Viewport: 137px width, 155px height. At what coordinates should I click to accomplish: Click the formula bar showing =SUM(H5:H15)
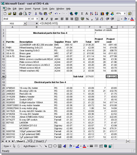coord(87,23)
